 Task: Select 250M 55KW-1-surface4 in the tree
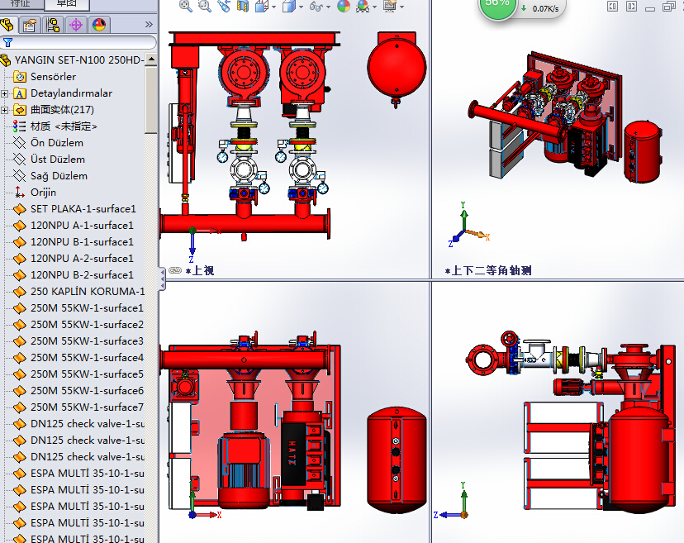click(x=87, y=358)
